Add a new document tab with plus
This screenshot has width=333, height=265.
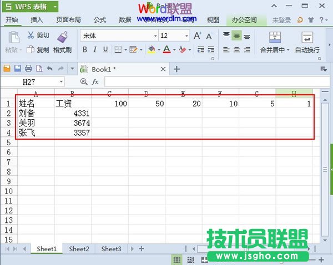tap(176, 69)
